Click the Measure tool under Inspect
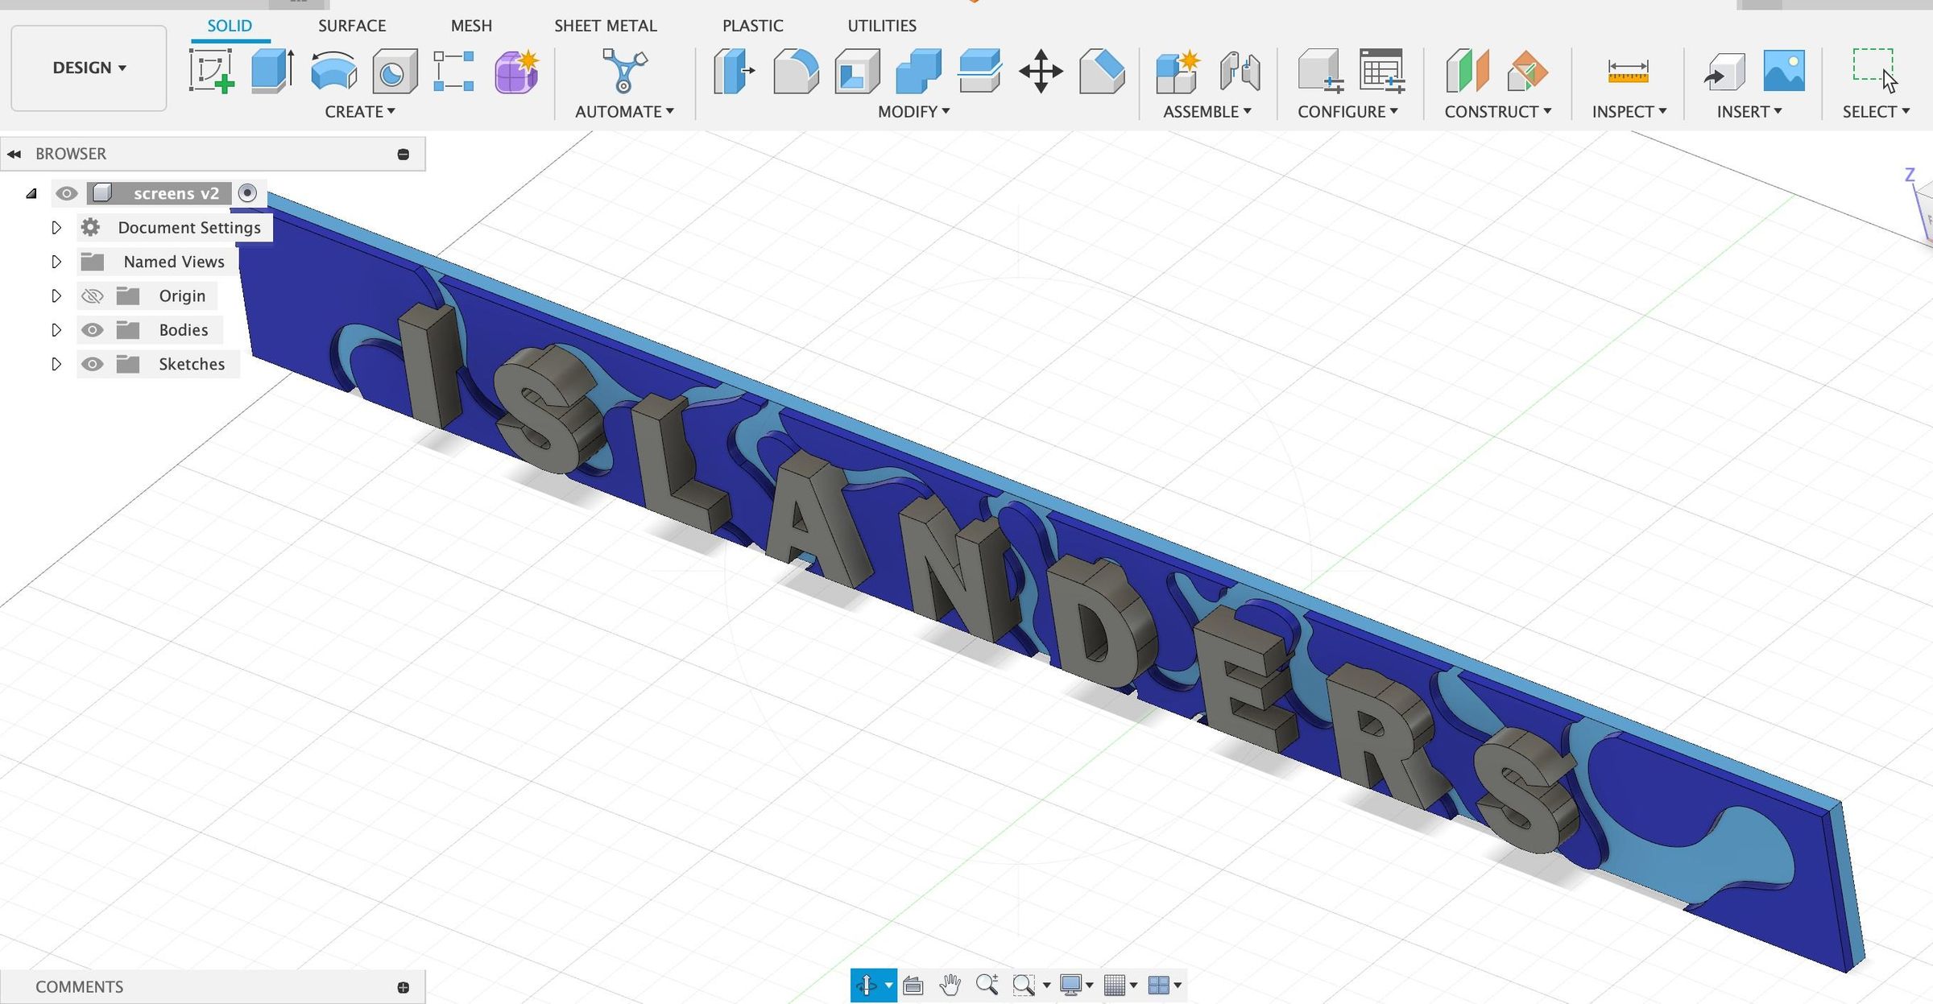Viewport: 1933px width, 1004px height. tap(1629, 72)
